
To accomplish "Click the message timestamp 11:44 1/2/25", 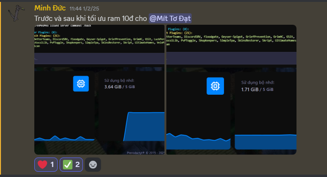I will 84,9.
